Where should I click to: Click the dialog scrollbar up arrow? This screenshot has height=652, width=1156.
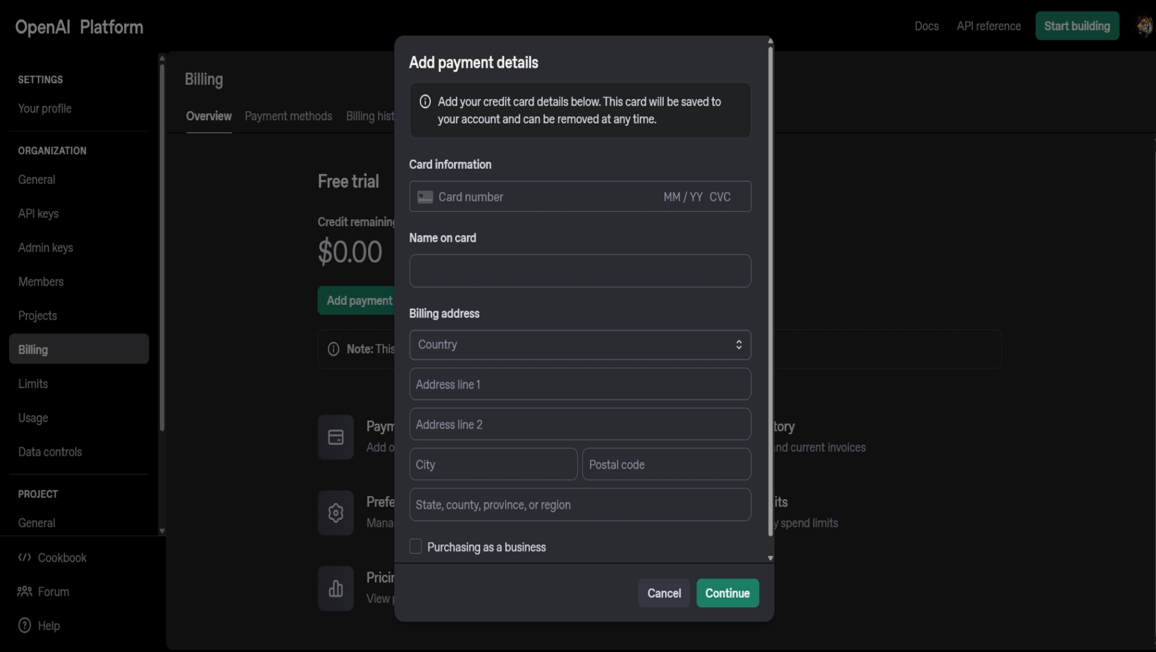[x=770, y=41]
